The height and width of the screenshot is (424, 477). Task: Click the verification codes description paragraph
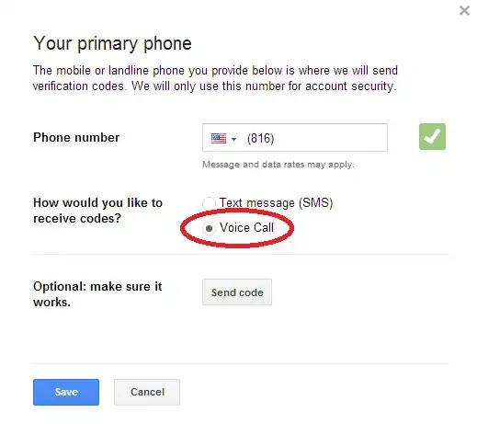point(215,78)
